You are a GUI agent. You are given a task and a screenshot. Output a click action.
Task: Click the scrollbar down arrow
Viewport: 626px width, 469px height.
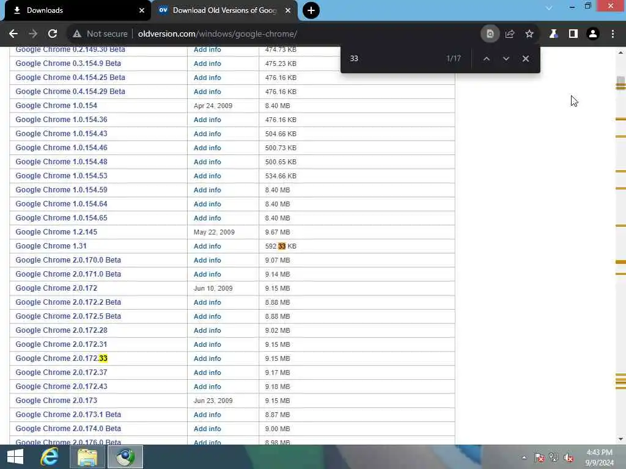(x=621, y=439)
